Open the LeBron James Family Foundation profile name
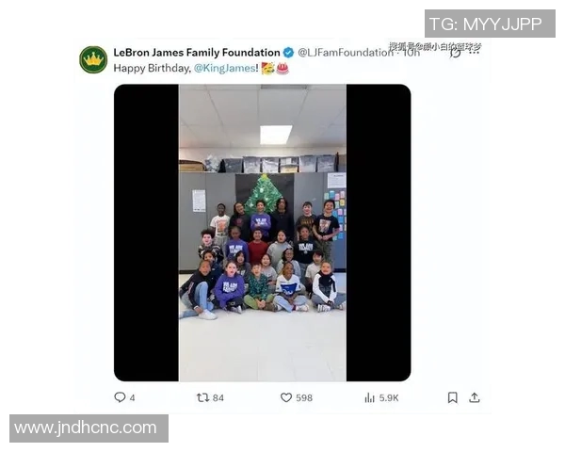The height and width of the screenshot is (452, 565). coord(197,53)
